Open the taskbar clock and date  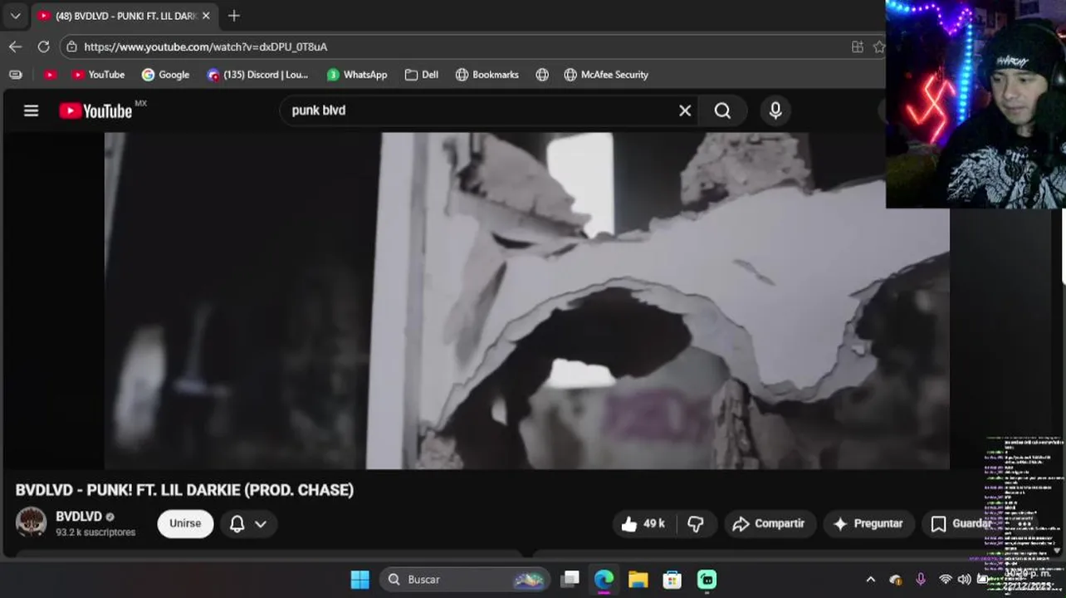coord(1028,579)
